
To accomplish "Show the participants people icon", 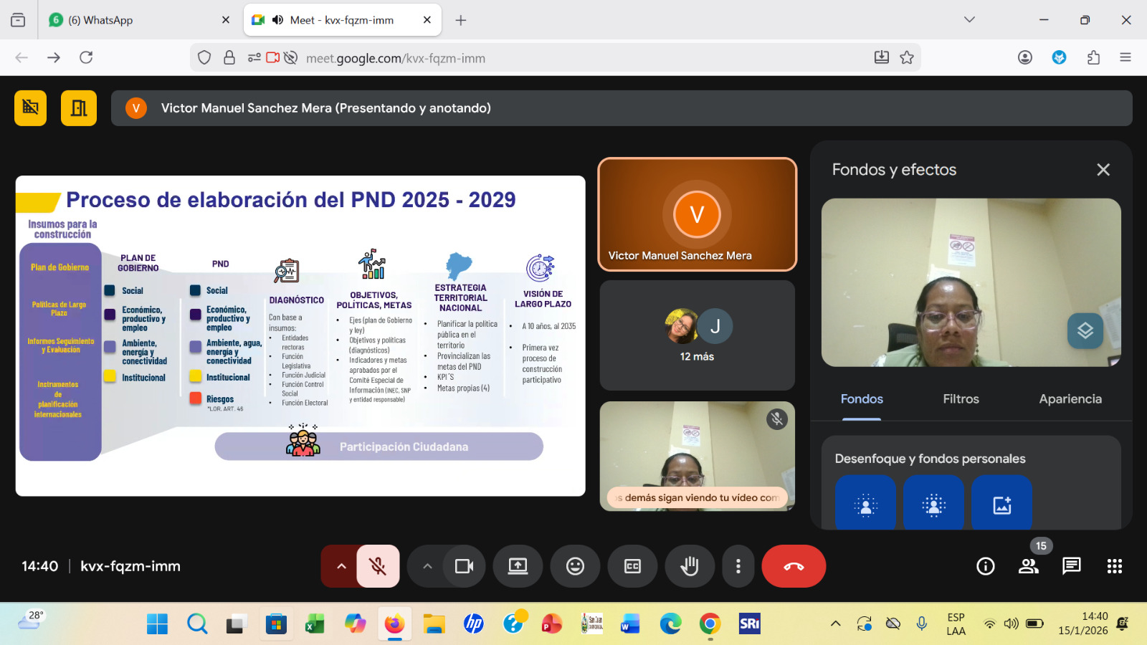I will click(x=1029, y=566).
